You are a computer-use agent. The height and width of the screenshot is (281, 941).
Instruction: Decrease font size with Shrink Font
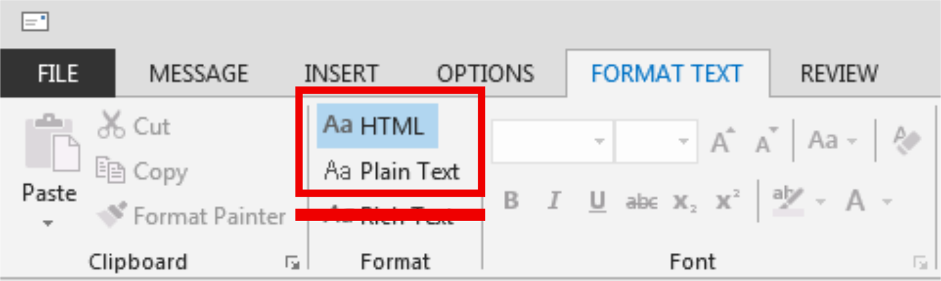click(x=765, y=141)
